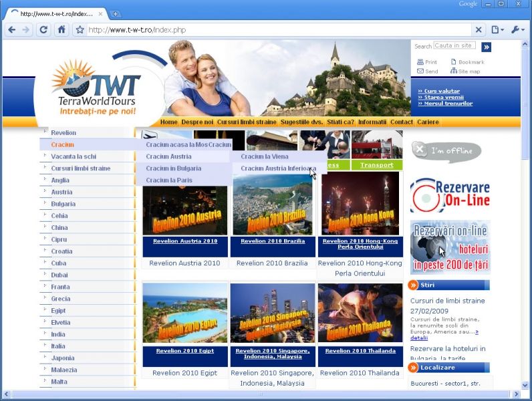
Task: Open Cursuri limbi straine in top navigation
Action: [247, 122]
